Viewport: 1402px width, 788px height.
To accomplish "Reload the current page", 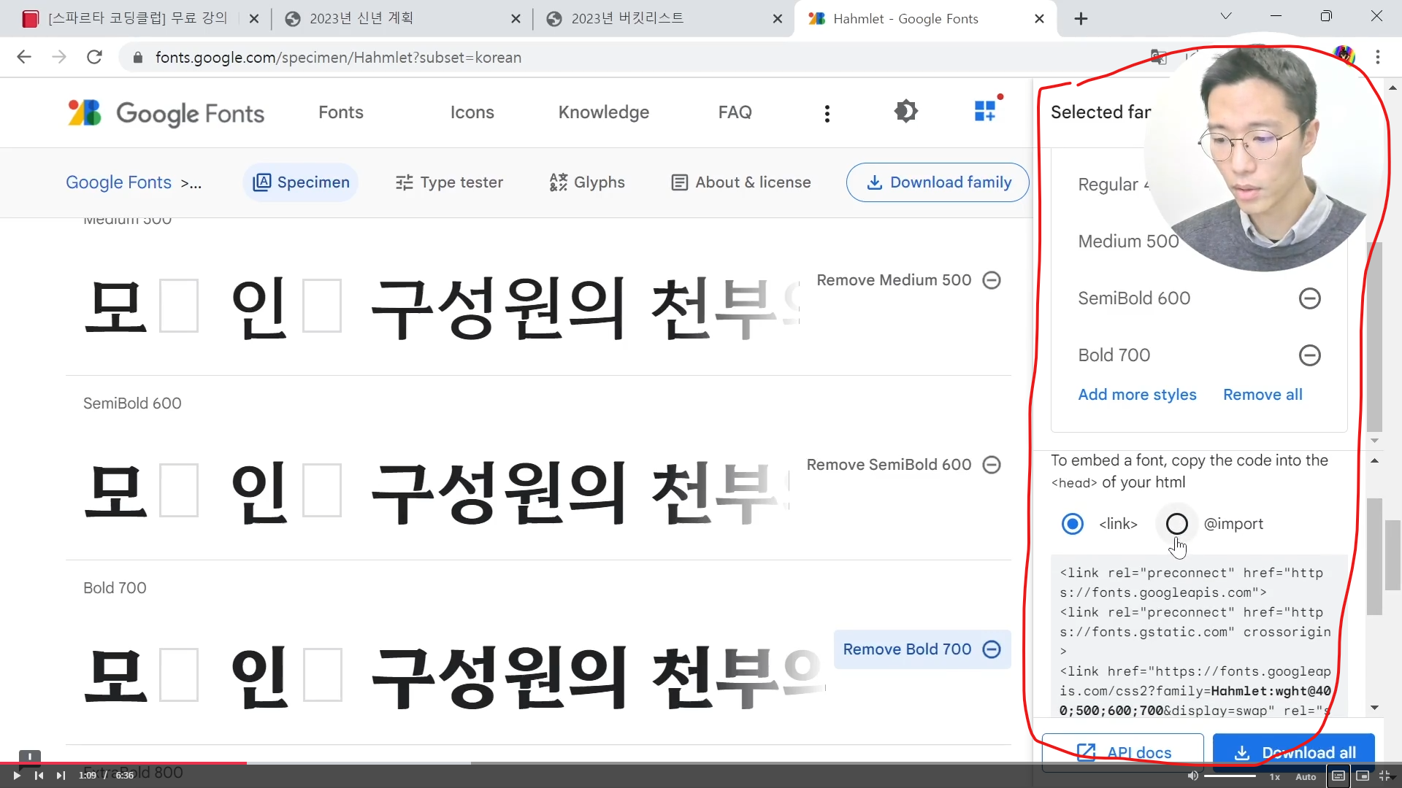I will point(94,57).
